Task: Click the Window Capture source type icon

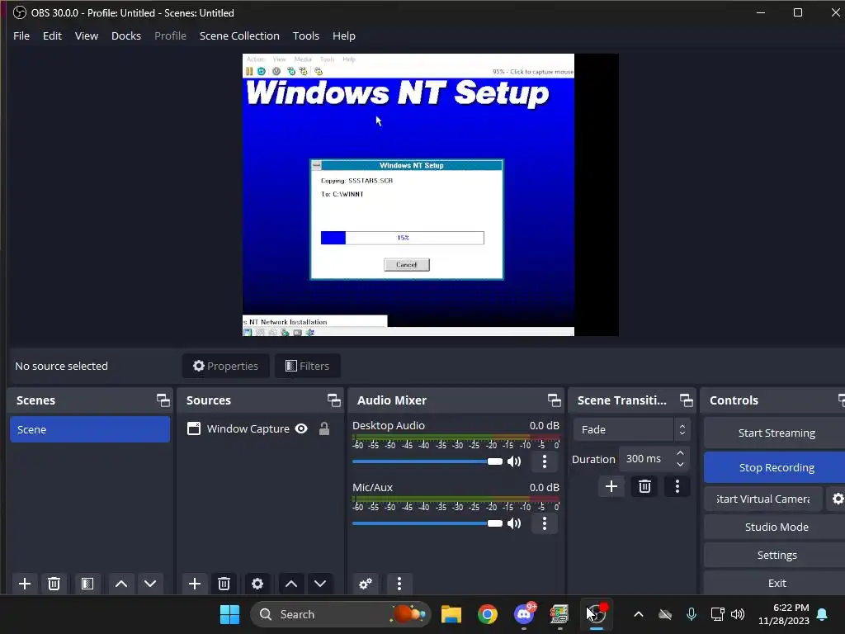Action: 193,428
